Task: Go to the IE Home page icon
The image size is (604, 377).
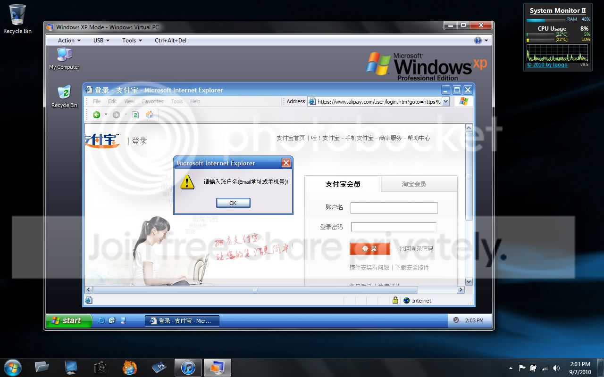Action: click(x=150, y=115)
